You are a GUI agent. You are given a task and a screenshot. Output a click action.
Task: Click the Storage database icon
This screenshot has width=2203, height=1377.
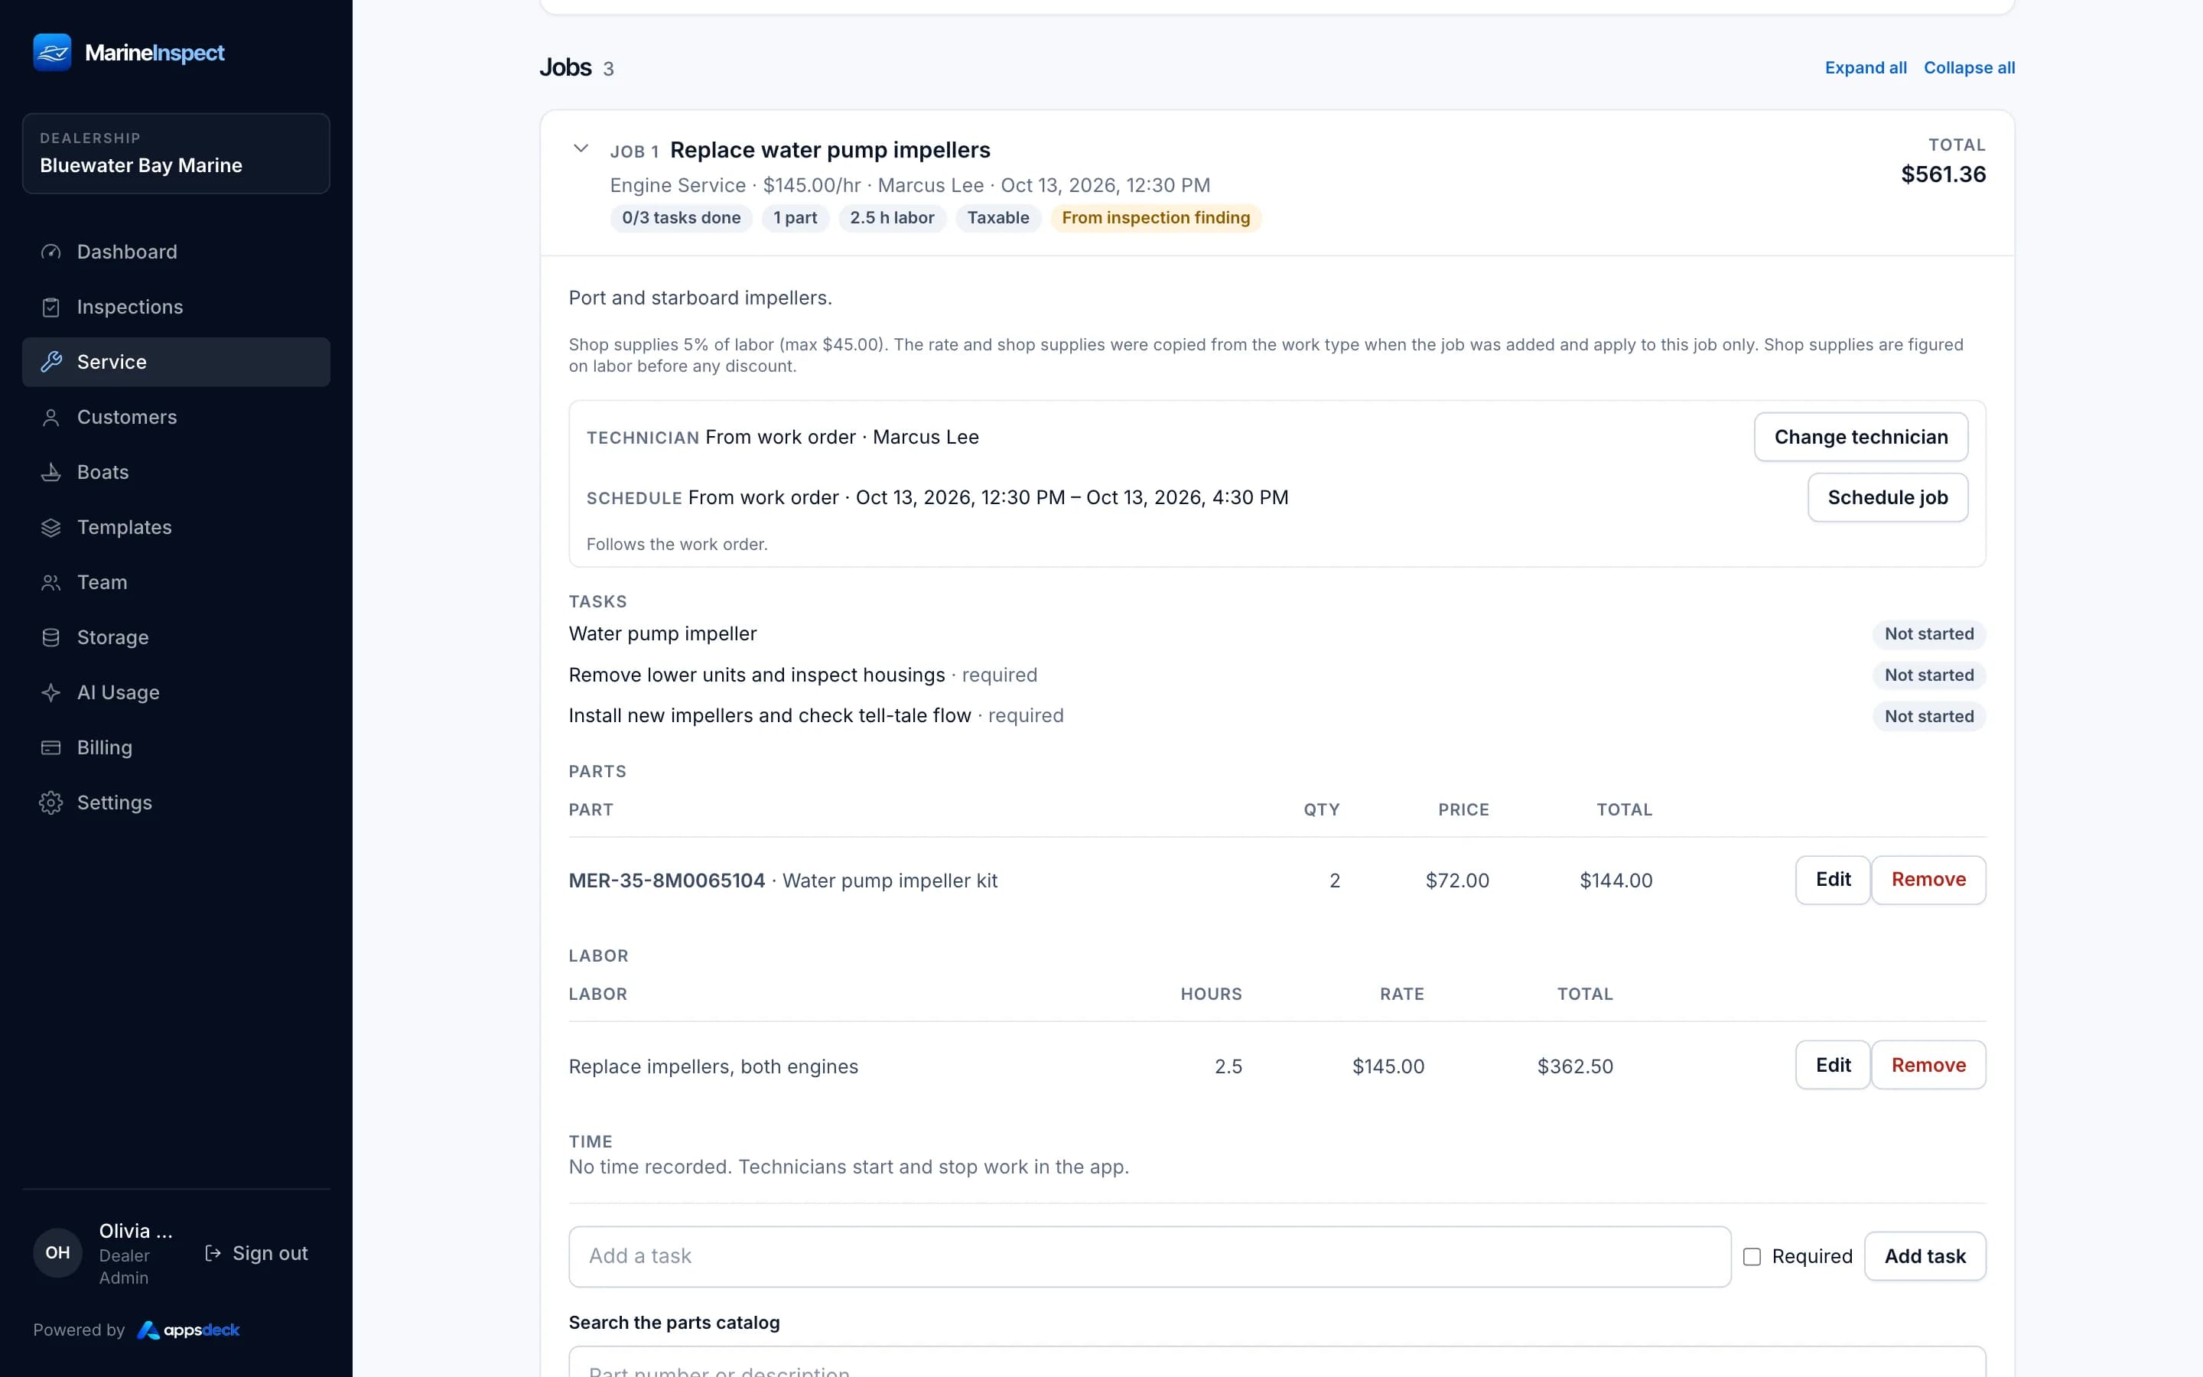(x=51, y=637)
